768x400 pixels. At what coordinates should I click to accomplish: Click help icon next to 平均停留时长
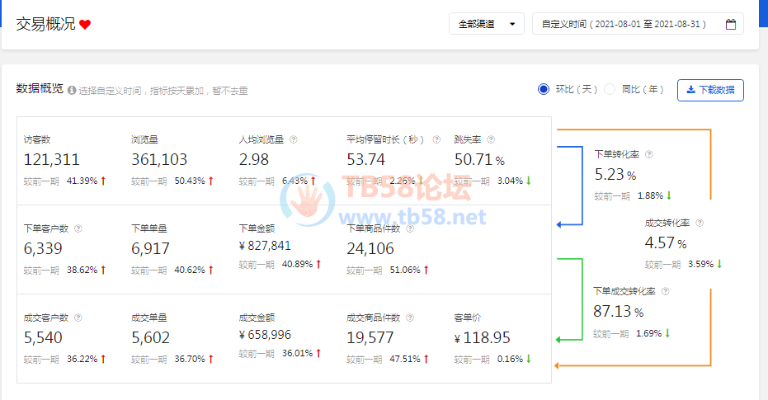pos(437,140)
